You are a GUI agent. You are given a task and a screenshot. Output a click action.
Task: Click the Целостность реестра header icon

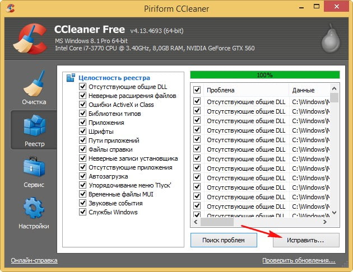point(71,78)
